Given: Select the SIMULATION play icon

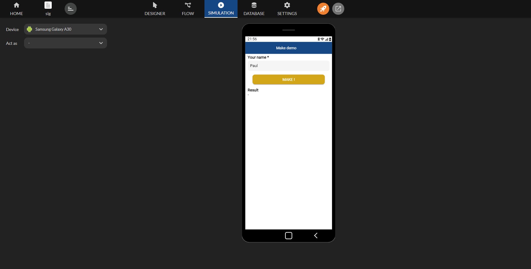Looking at the screenshot, I should pos(221,5).
